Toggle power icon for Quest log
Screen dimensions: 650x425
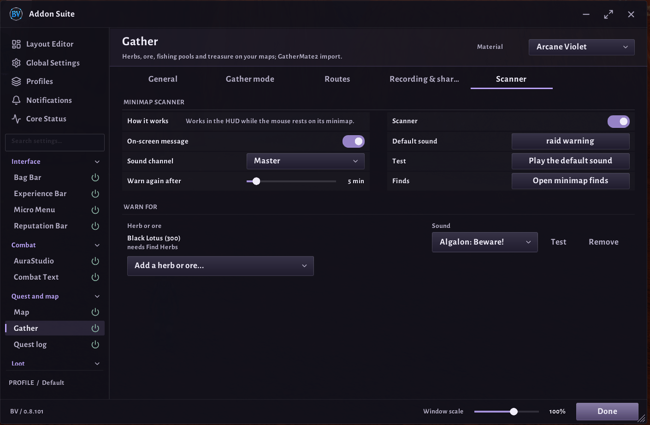tap(95, 345)
